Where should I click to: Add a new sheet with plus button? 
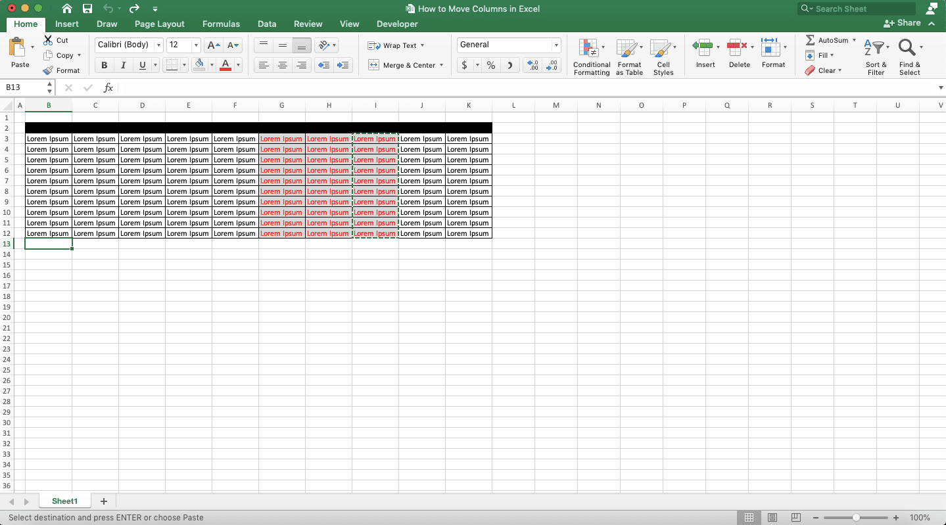click(103, 501)
